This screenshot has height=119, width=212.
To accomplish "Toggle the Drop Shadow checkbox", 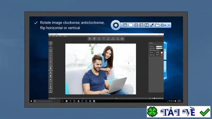I will tap(150, 50).
